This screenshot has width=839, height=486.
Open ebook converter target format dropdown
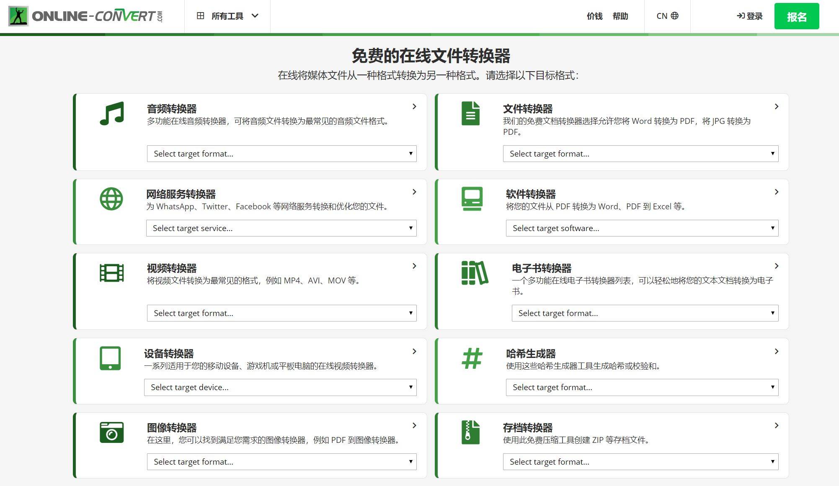[645, 313]
